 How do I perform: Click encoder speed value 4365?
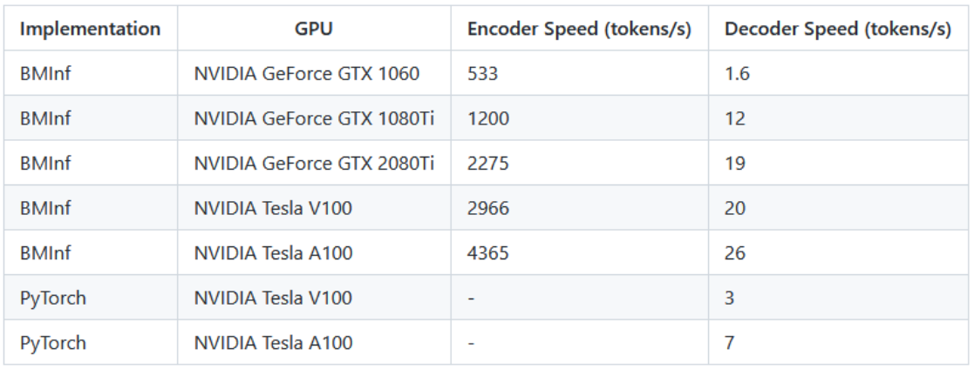(x=488, y=252)
